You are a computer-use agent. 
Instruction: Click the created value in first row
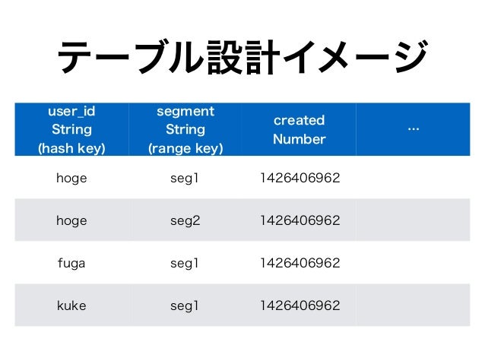pos(300,179)
